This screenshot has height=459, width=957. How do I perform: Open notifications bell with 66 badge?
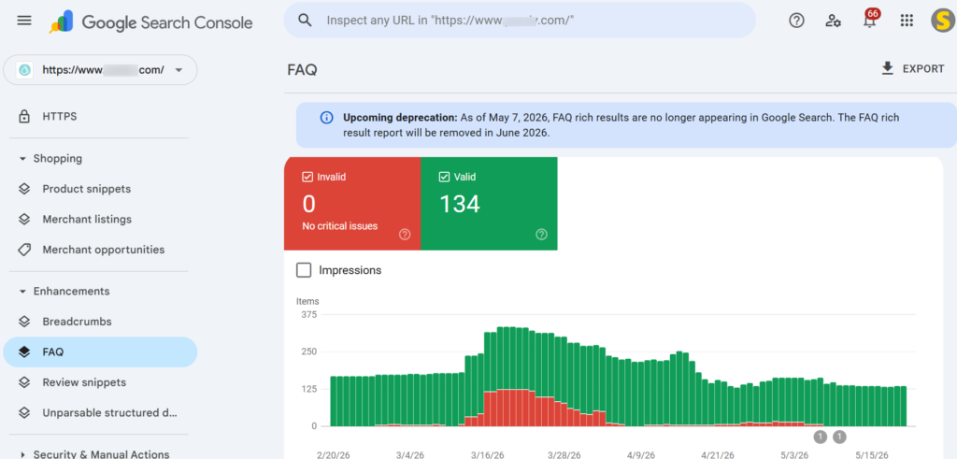pyautogui.click(x=870, y=20)
